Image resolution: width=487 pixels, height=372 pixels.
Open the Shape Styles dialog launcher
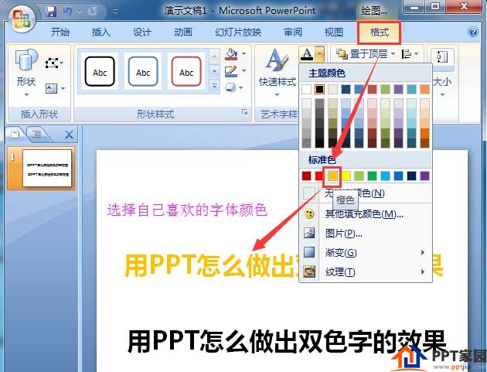pos(245,112)
